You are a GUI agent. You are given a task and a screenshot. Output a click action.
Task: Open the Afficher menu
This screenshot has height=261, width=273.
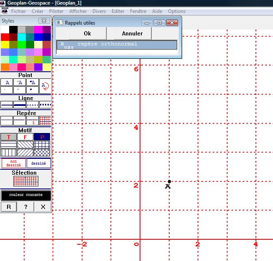coord(78,11)
